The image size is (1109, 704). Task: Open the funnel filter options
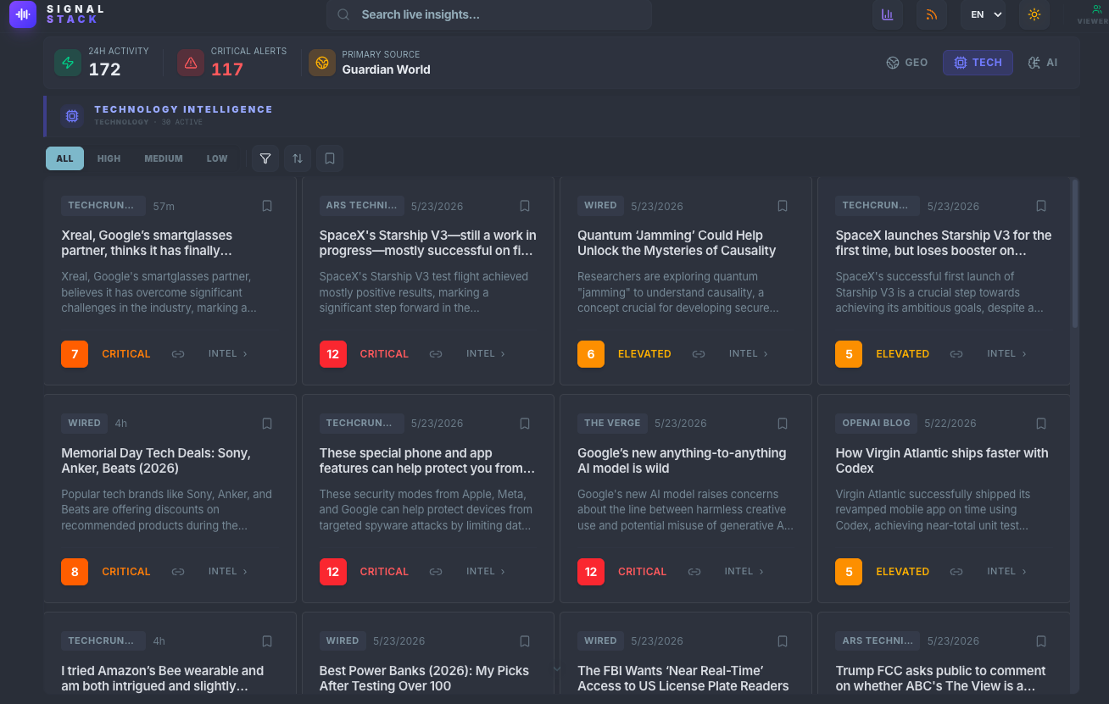click(265, 158)
